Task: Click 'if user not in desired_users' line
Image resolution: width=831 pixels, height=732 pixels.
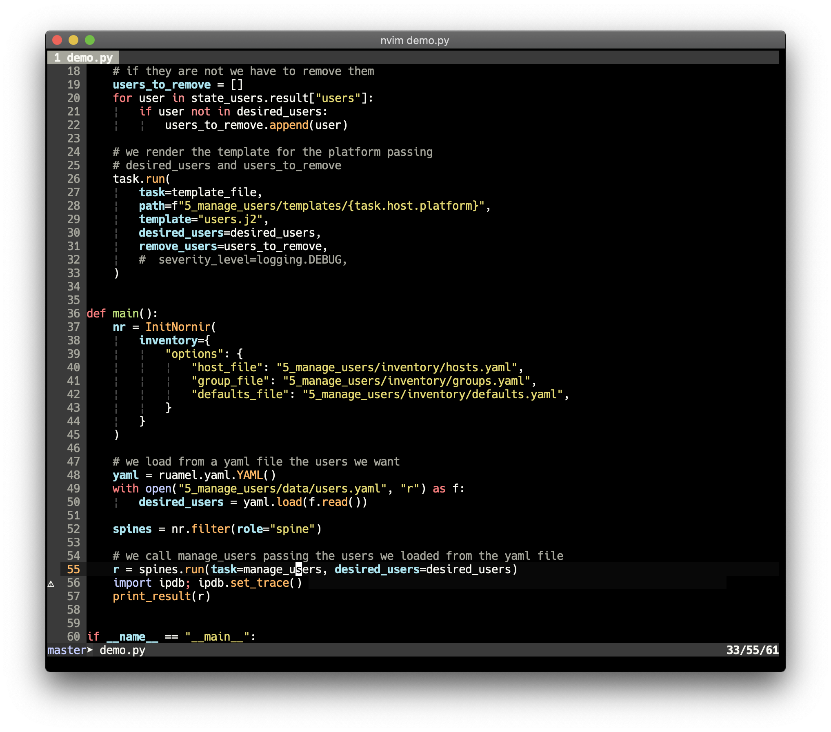Action: 233,111
